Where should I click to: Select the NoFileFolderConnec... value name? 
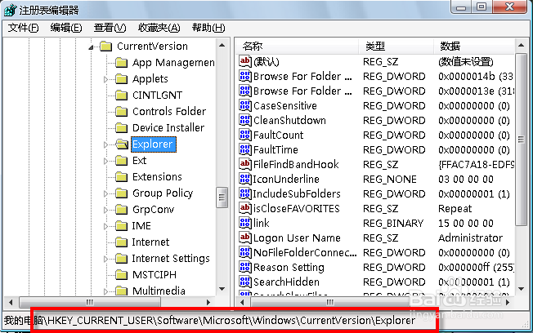305,252
